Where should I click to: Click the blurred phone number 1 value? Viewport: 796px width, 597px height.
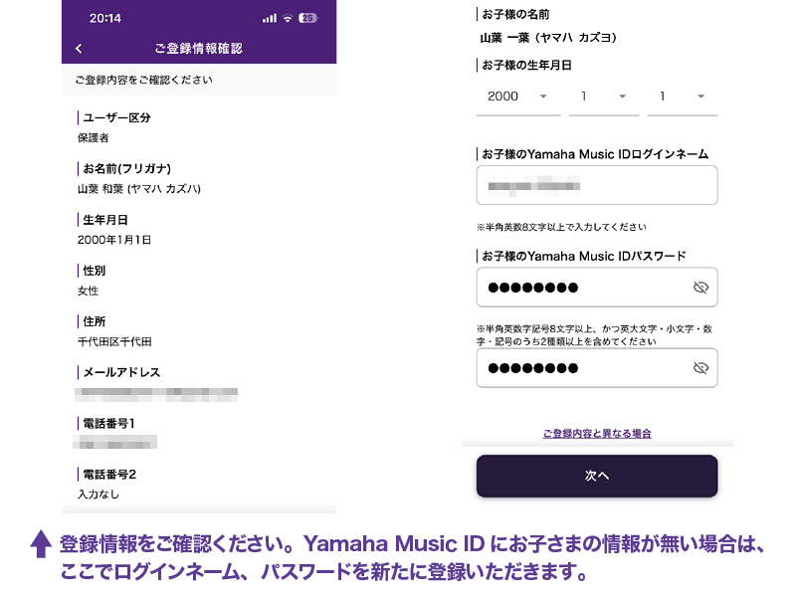pos(114,443)
